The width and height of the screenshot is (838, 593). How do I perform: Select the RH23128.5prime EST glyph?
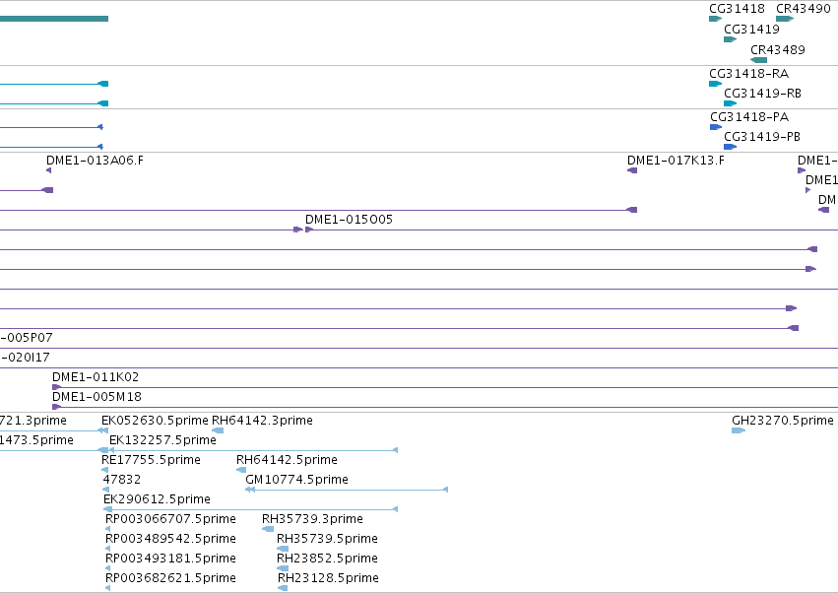[x=283, y=588]
